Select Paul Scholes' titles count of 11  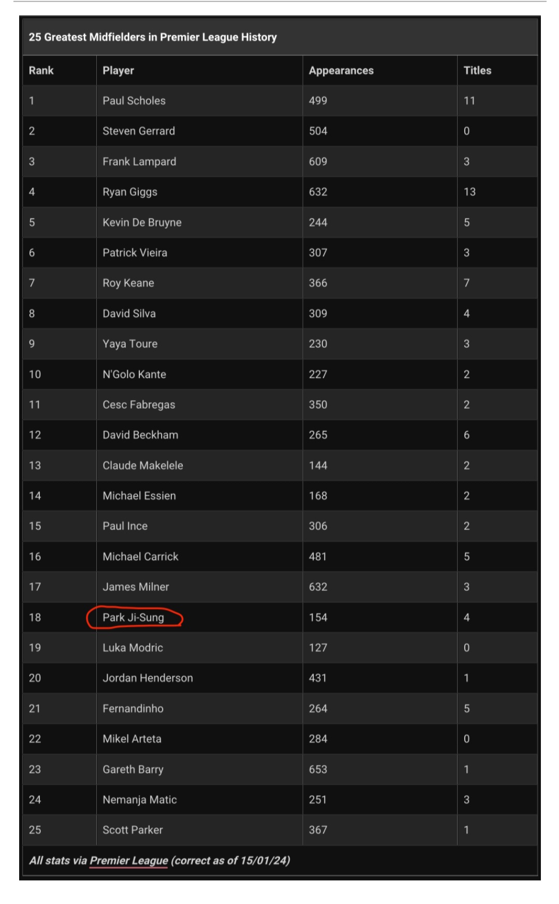tap(469, 101)
